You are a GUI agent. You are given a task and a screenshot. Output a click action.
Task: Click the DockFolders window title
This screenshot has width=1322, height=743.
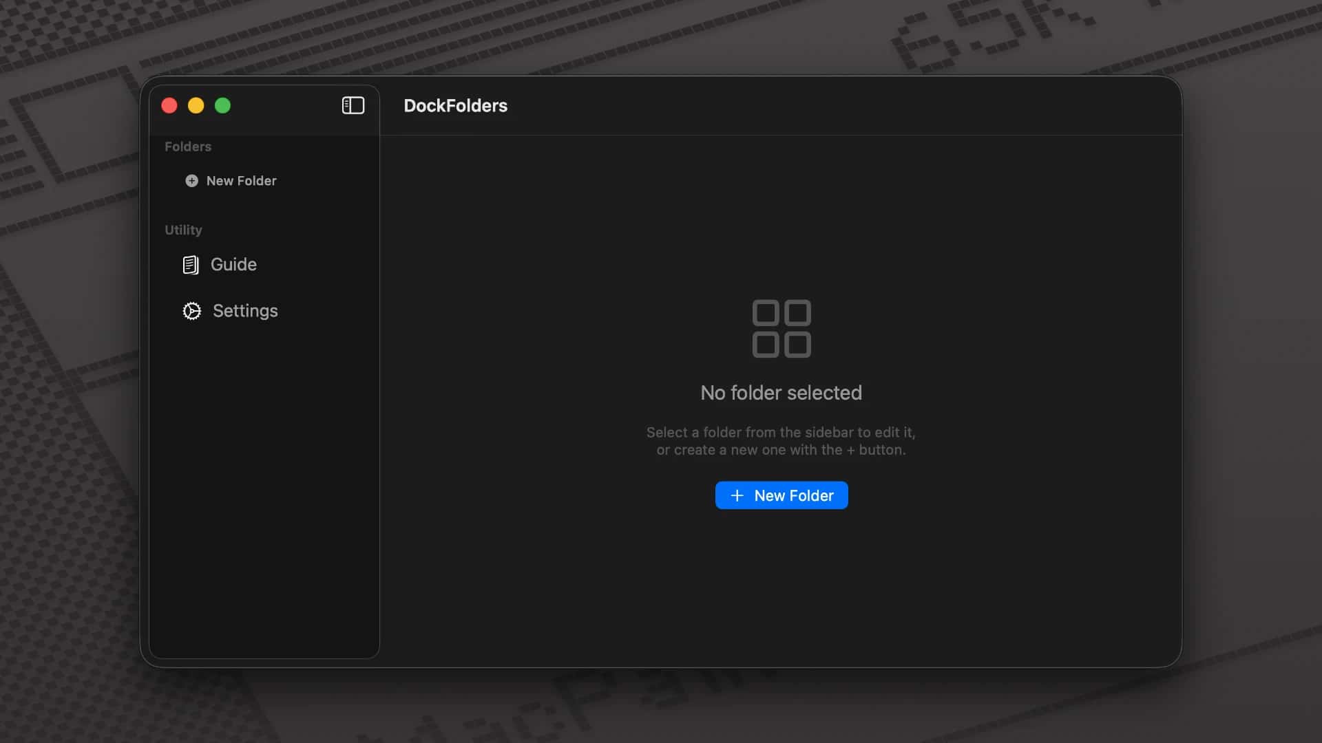tap(455, 106)
